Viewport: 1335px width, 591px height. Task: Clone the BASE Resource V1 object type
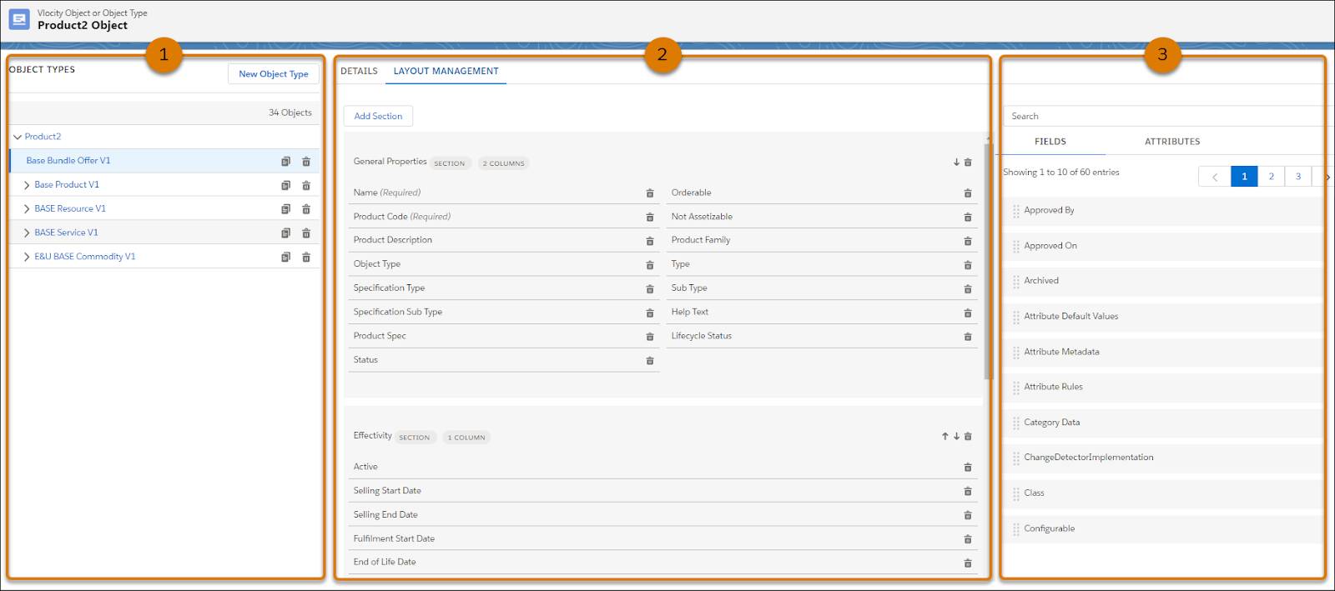pos(285,209)
